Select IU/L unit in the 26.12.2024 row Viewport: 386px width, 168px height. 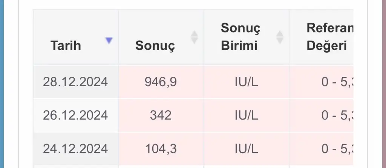coord(246,115)
